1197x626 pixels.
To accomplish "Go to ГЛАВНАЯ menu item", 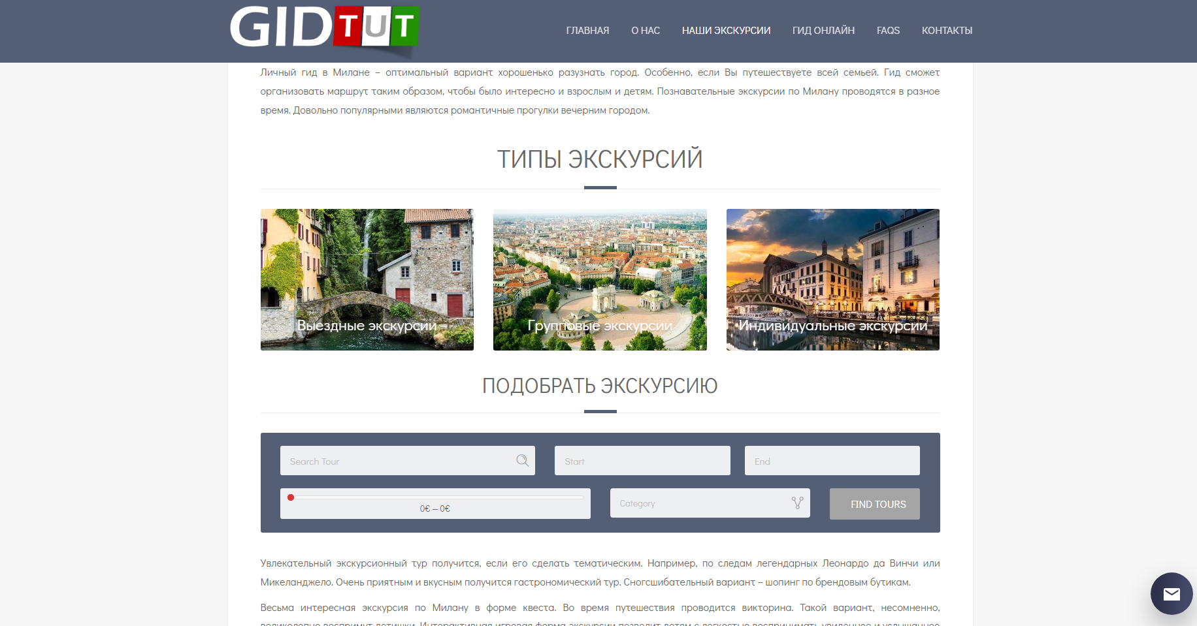I will [x=587, y=31].
